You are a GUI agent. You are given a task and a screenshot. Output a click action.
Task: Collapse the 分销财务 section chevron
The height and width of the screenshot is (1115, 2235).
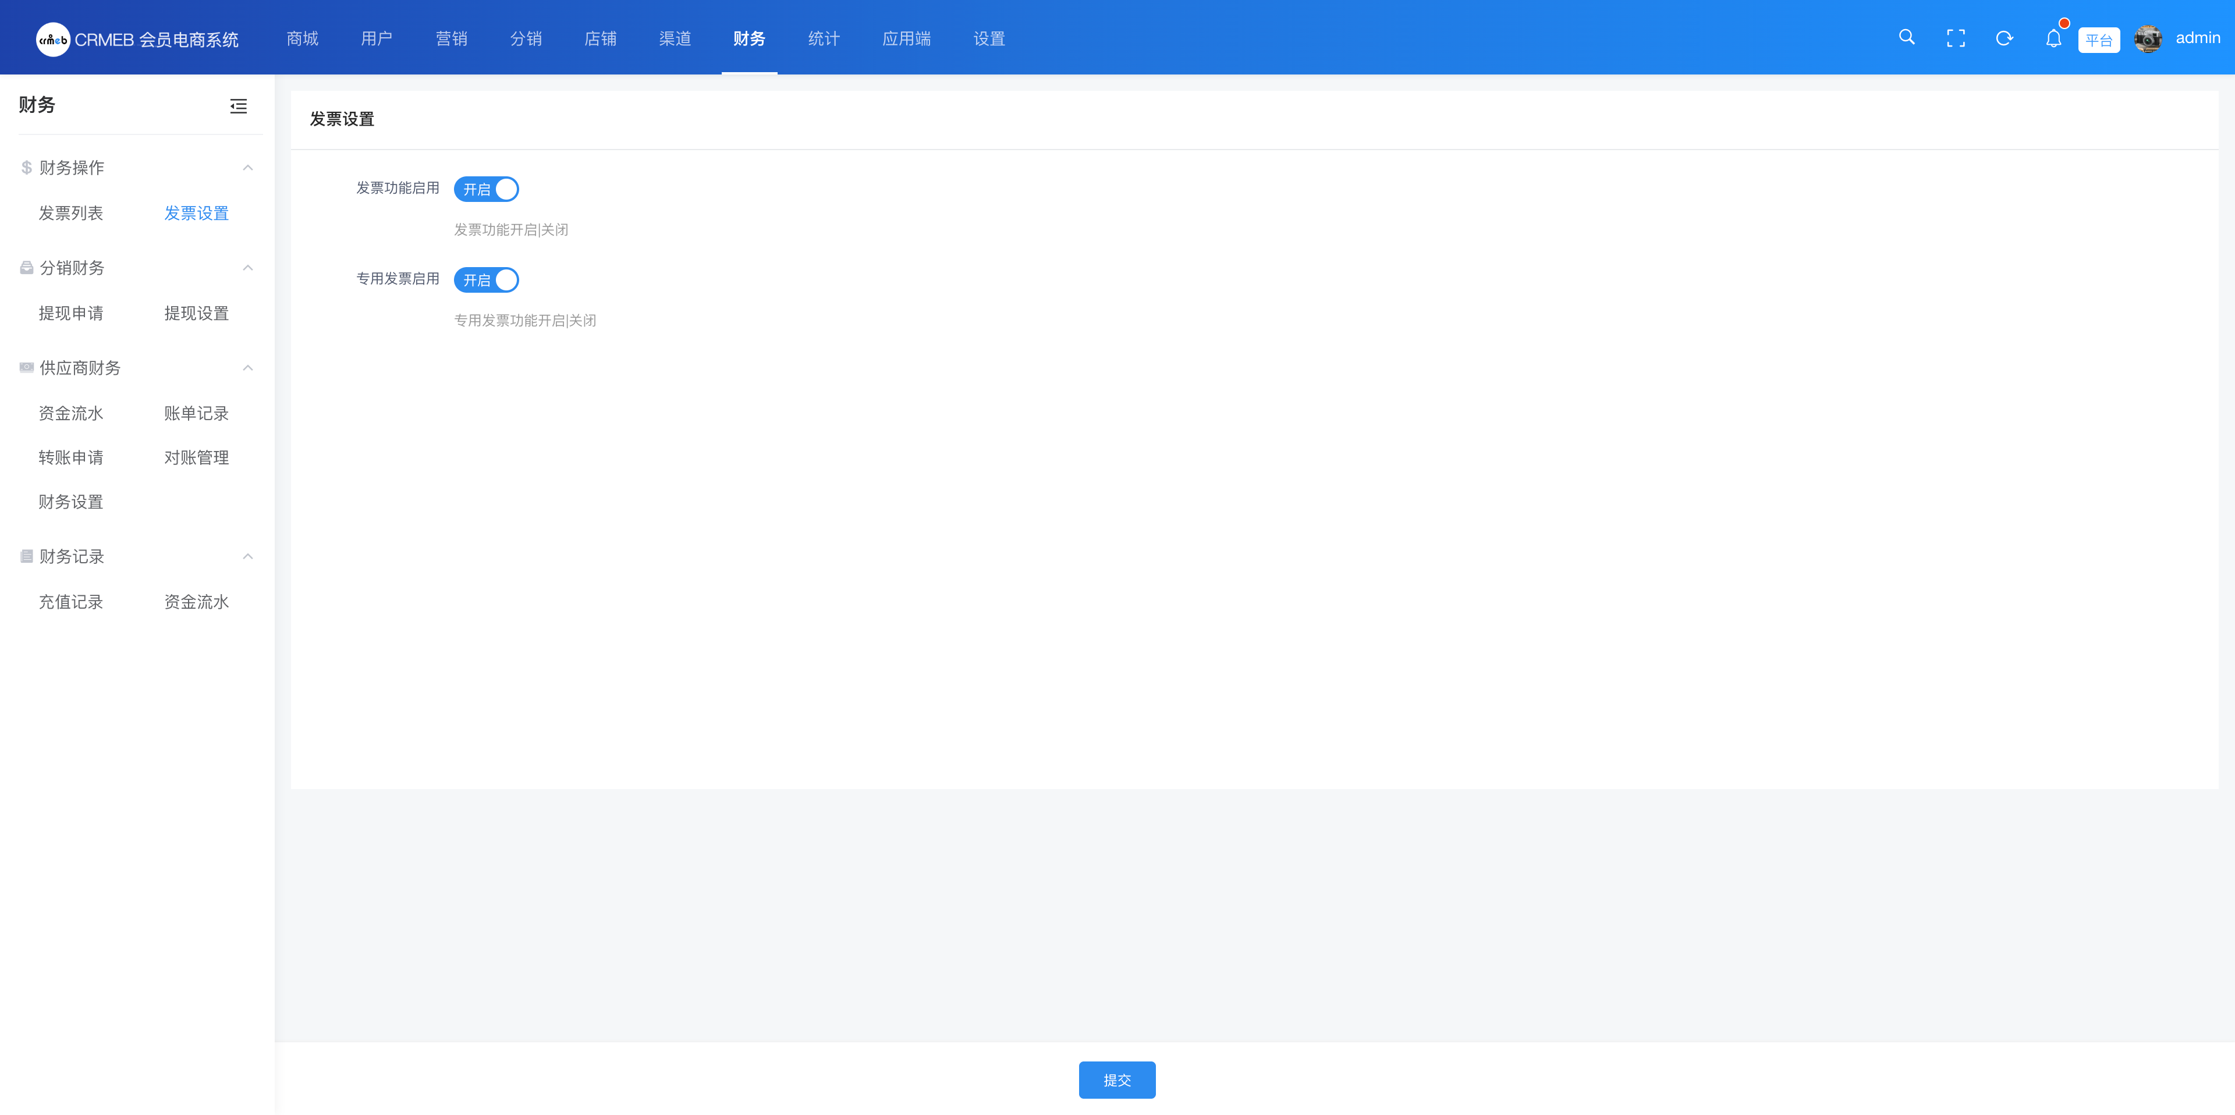[x=248, y=268]
